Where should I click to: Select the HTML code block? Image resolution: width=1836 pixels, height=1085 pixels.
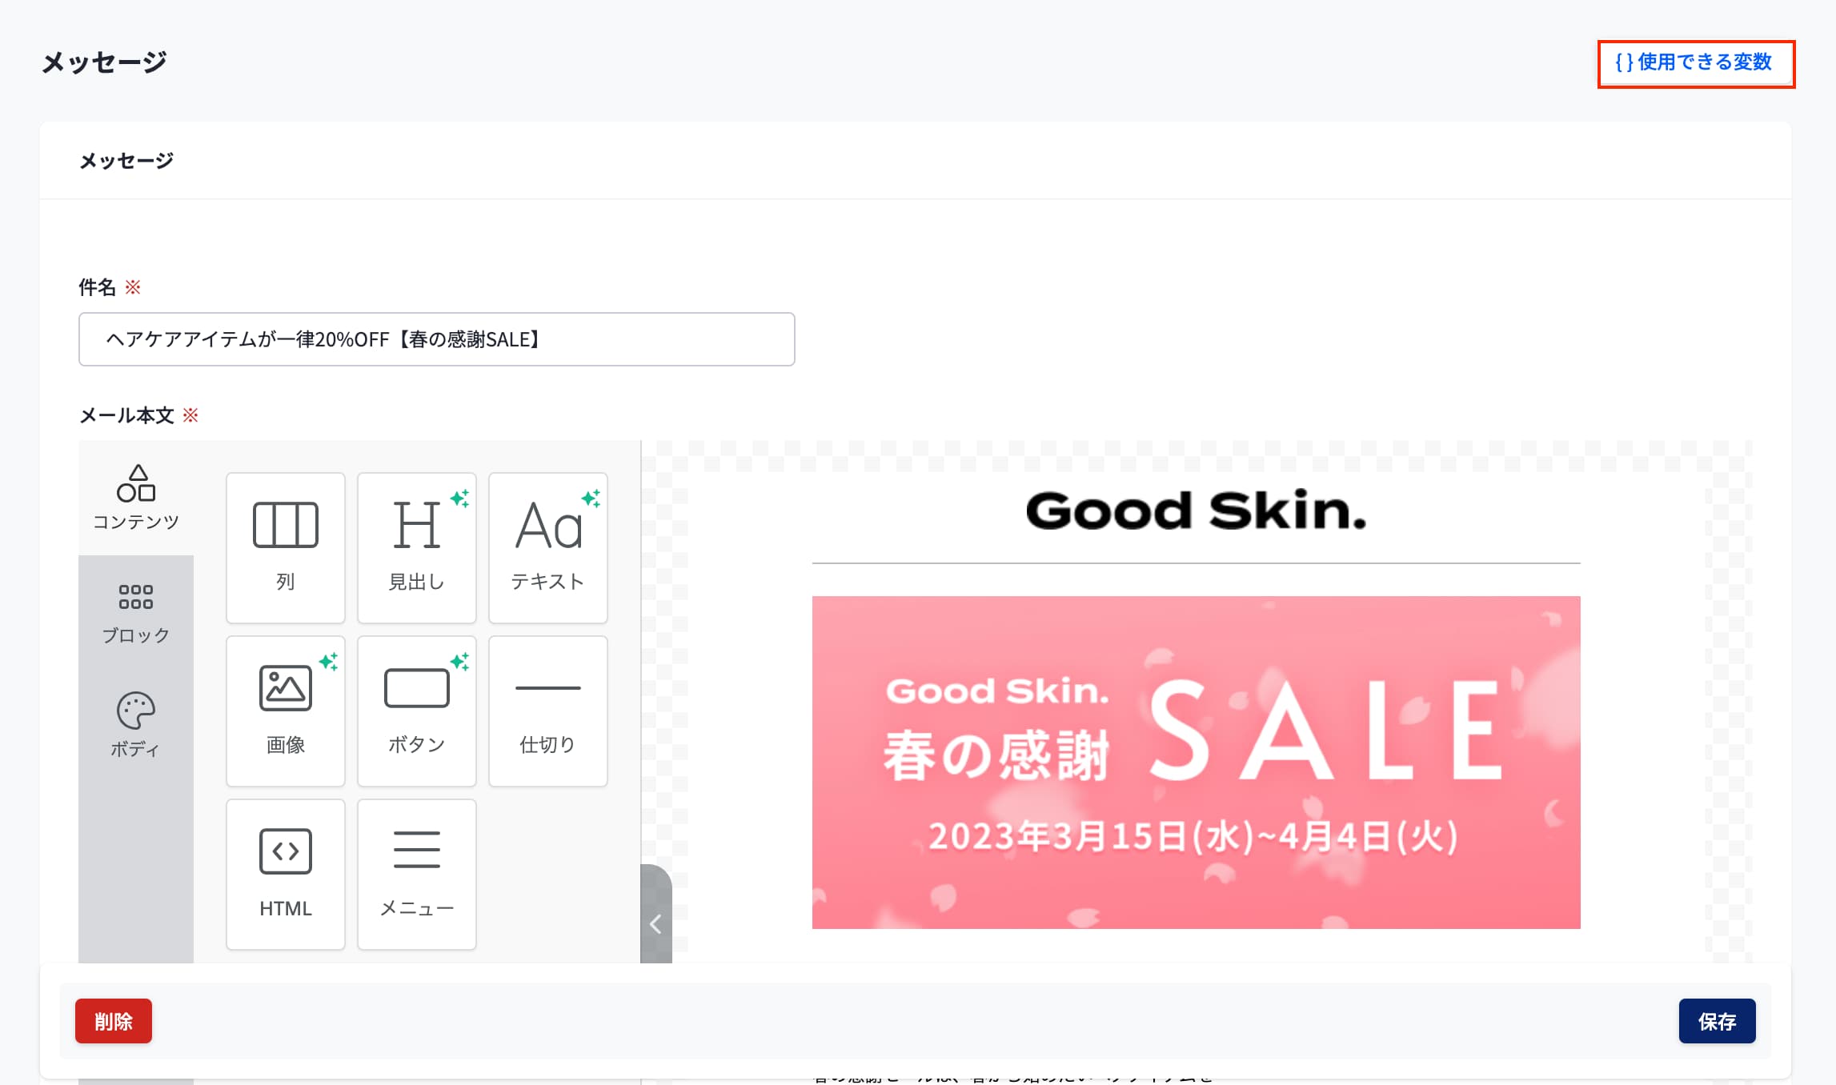(x=286, y=875)
